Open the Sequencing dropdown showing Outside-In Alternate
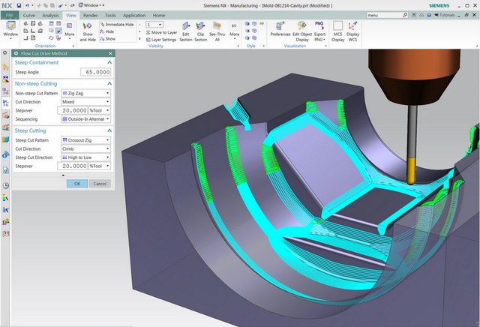Image resolution: width=480 pixels, height=327 pixels. click(85, 118)
